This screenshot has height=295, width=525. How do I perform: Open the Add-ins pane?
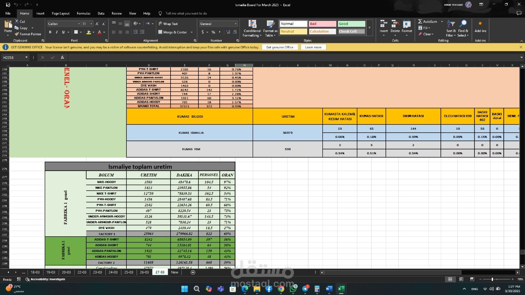pos(480,27)
